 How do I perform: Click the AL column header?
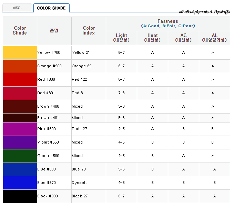(x=214, y=38)
